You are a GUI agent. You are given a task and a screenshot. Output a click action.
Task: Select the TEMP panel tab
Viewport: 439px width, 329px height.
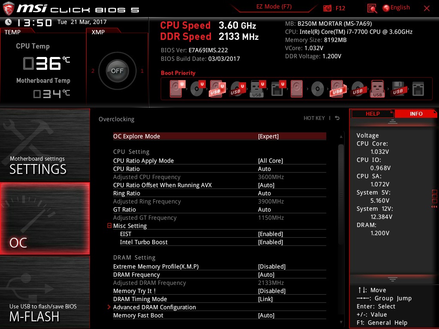coord(12,32)
